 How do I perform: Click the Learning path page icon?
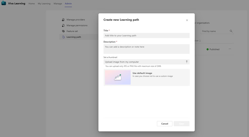tap(63, 37)
